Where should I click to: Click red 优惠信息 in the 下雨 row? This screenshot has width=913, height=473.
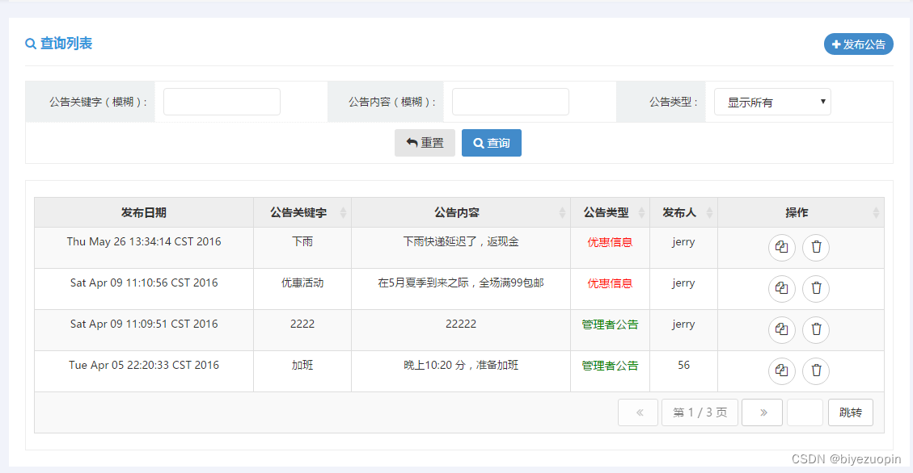point(610,242)
